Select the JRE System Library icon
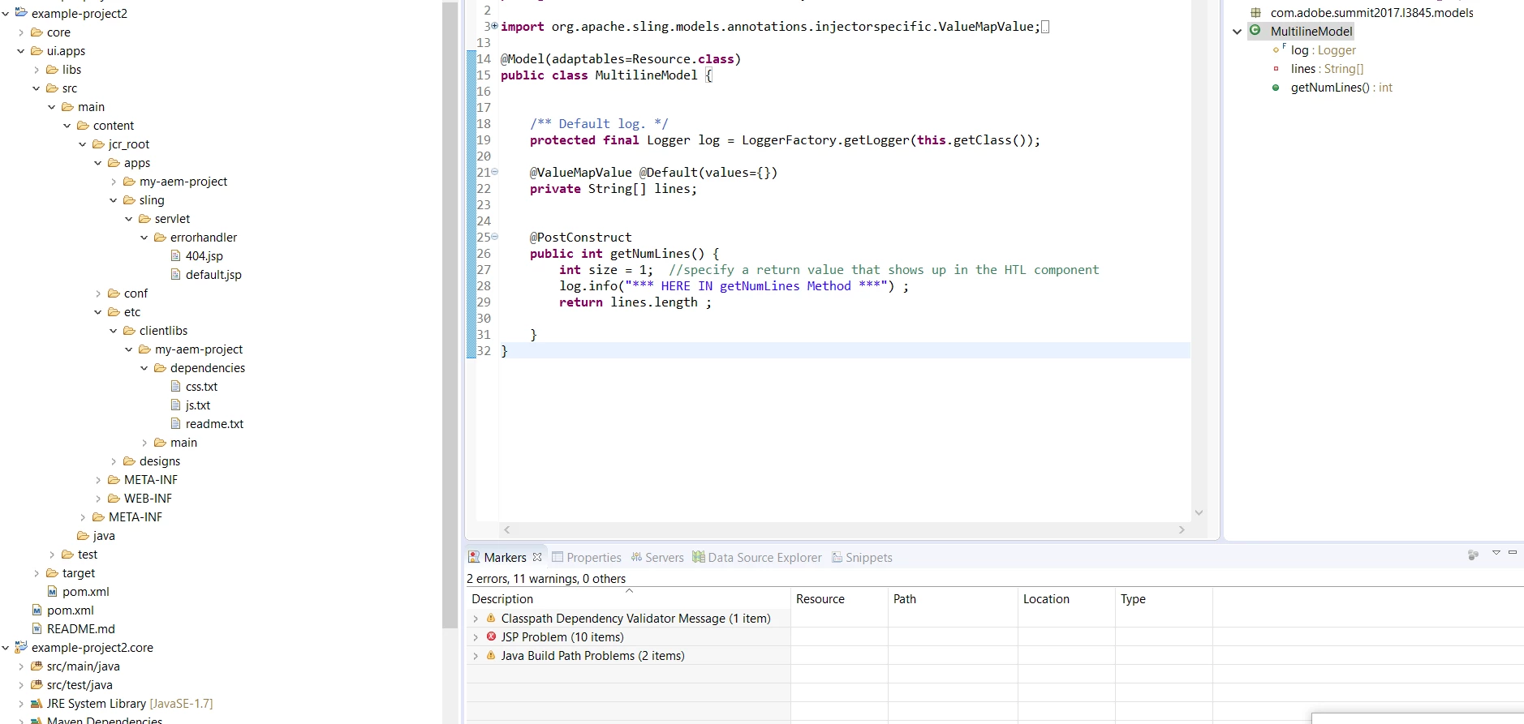Image resolution: width=1524 pixels, height=724 pixels. (x=37, y=703)
